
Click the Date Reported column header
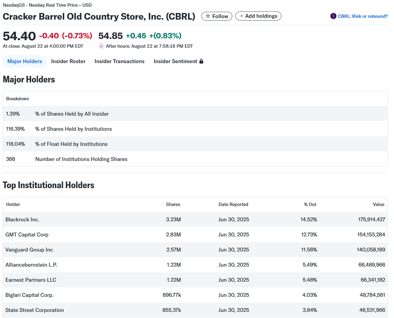click(x=233, y=204)
